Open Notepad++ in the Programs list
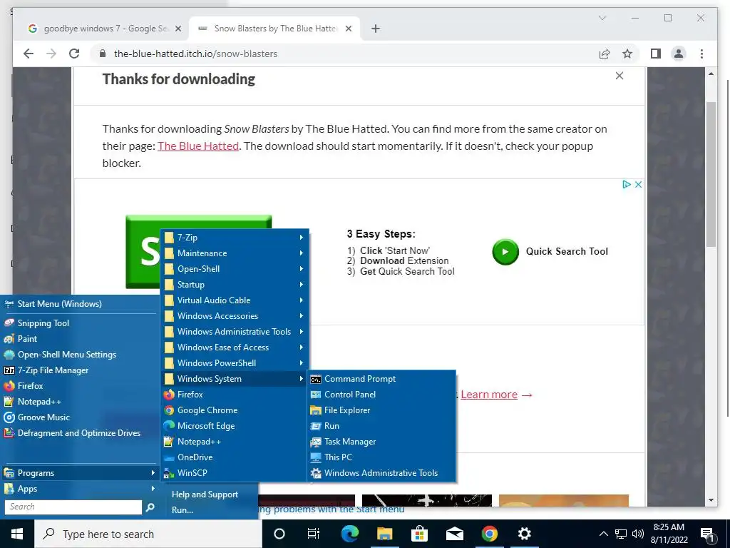730x548 pixels. (234, 442)
